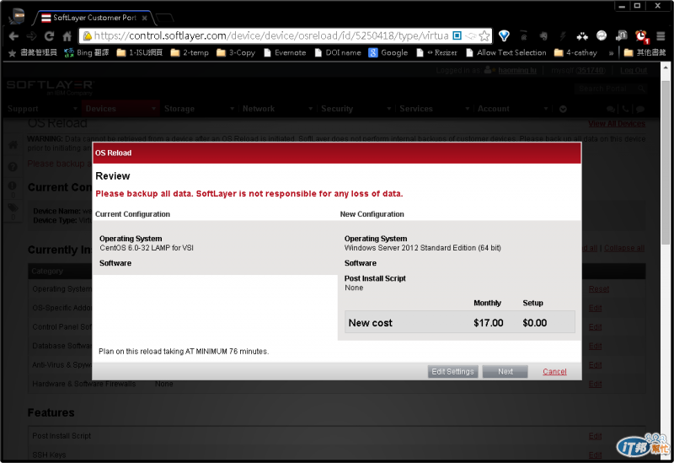Viewport: 674px width, 463px height.
Task: Click the round white face extension icon
Action: click(602, 35)
